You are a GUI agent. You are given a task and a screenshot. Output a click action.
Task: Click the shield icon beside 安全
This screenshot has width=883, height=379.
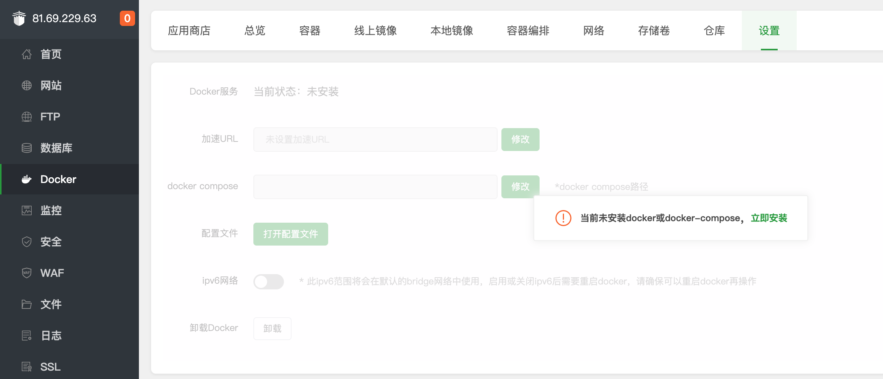point(27,242)
